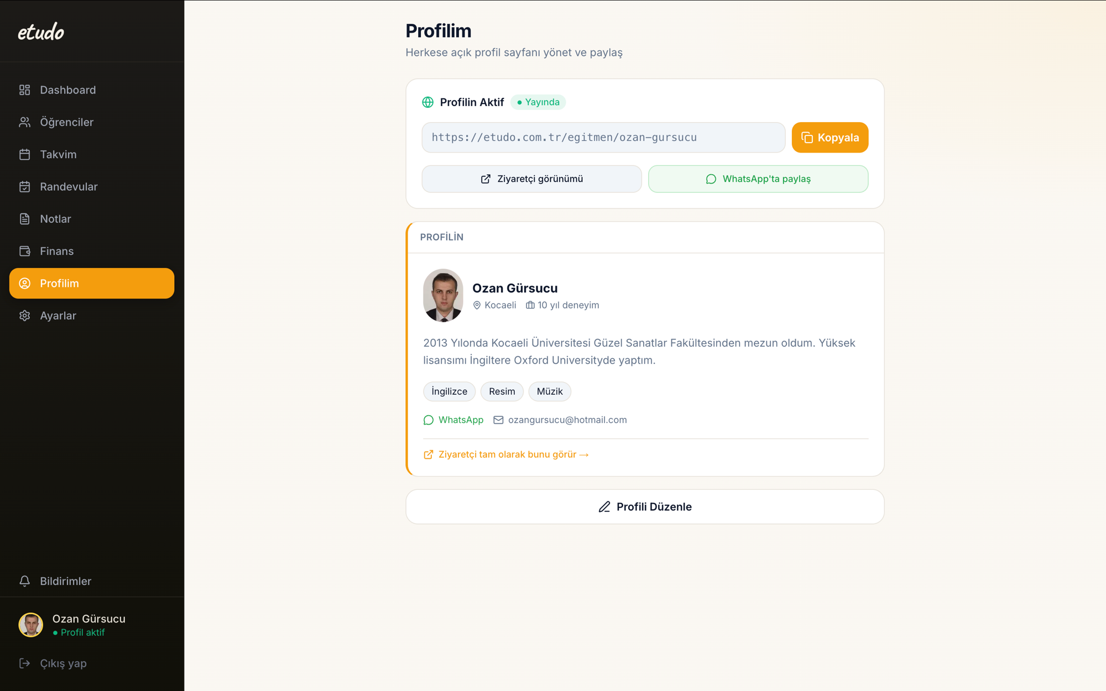Viewport: 1106px width, 691px height.
Task: Click the profile URL field
Action: click(603, 138)
